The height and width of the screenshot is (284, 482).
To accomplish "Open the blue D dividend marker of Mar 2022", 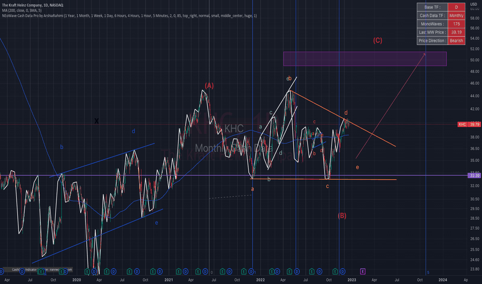I will 277,272.
